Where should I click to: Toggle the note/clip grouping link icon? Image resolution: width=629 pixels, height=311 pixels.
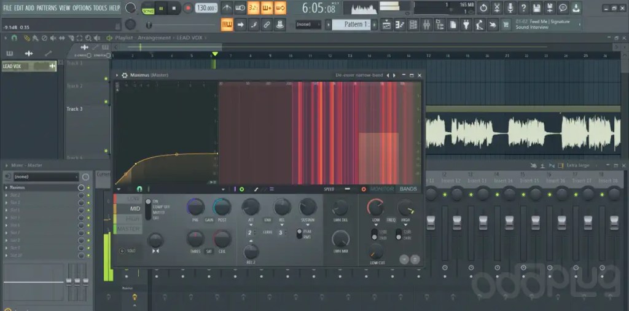coord(267,25)
